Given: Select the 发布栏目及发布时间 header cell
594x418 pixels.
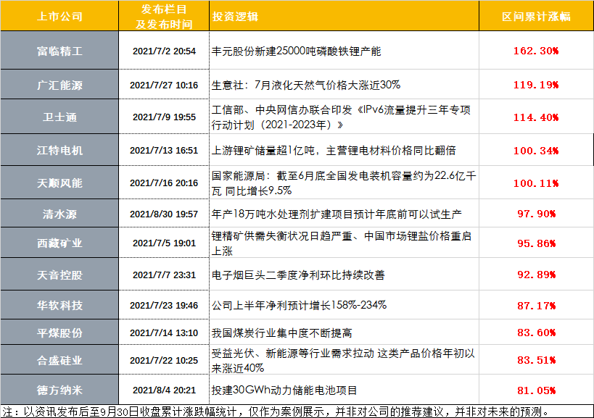Looking at the screenshot, I should [x=164, y=16].
